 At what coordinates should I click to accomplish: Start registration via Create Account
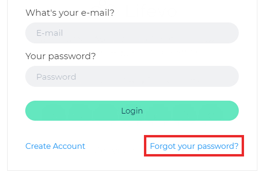click(x=55, y=146)
